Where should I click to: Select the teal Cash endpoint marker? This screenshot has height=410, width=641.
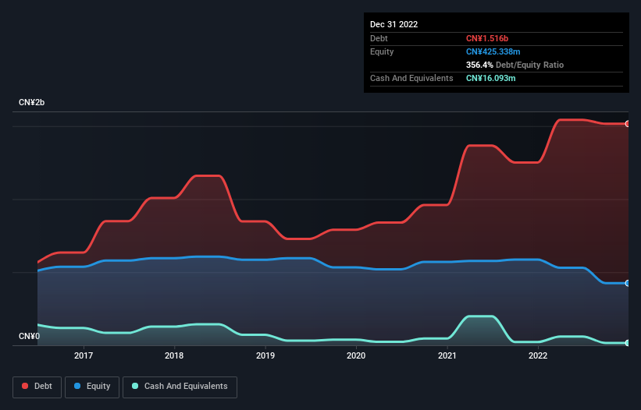[x=628, y=343]
